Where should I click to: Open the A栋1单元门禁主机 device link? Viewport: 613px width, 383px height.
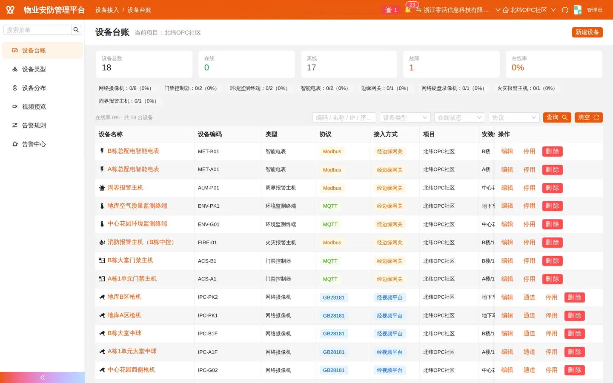[x=132, y=279]
